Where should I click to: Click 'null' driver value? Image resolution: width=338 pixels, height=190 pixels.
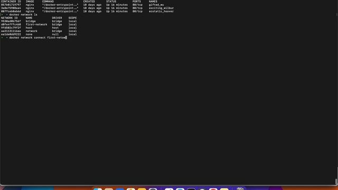tap(55, 34)
